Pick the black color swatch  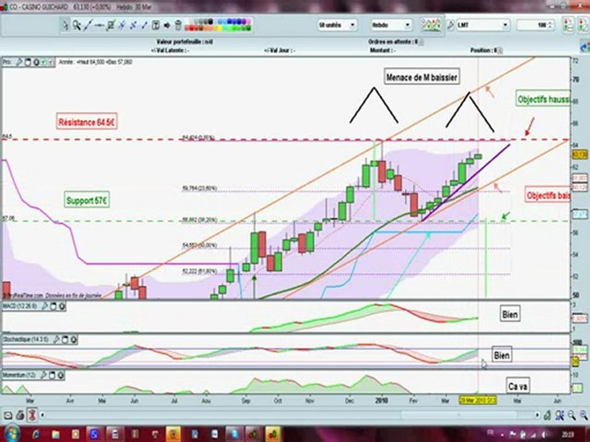point(210,22)
